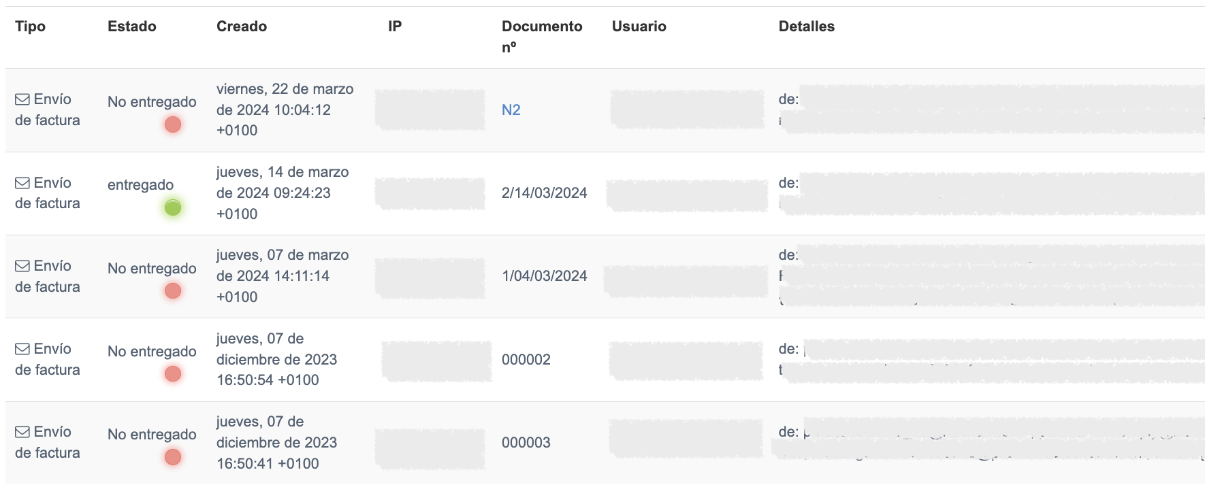This screenshot has height=487, width=1205.
Task: Click red status dot for document 000002
Action: [x=173, y=374]
